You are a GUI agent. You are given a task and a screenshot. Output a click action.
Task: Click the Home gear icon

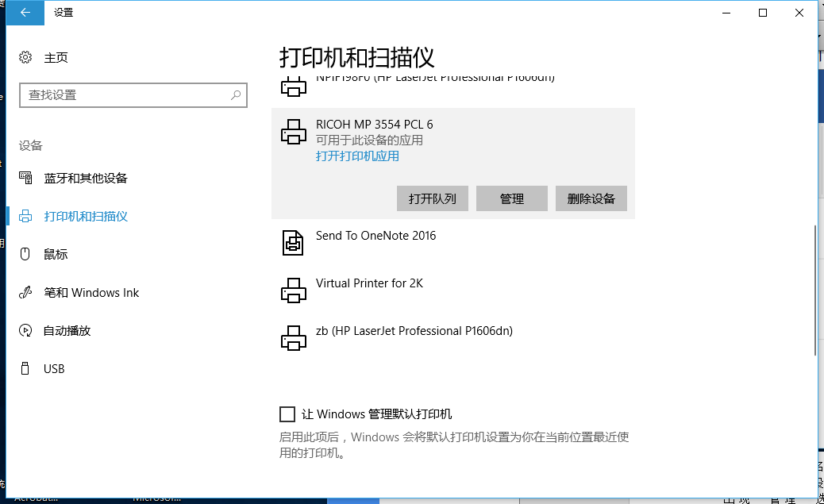[x=25, y=57]
